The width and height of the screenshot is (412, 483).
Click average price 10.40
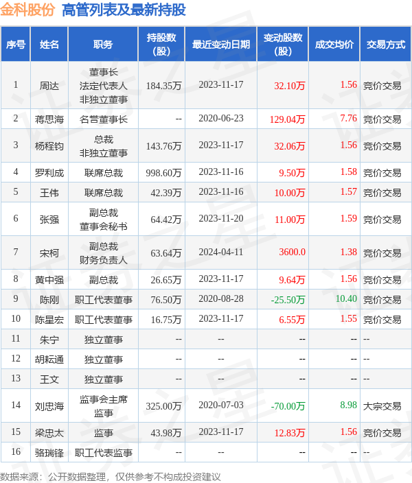(346, 298)
